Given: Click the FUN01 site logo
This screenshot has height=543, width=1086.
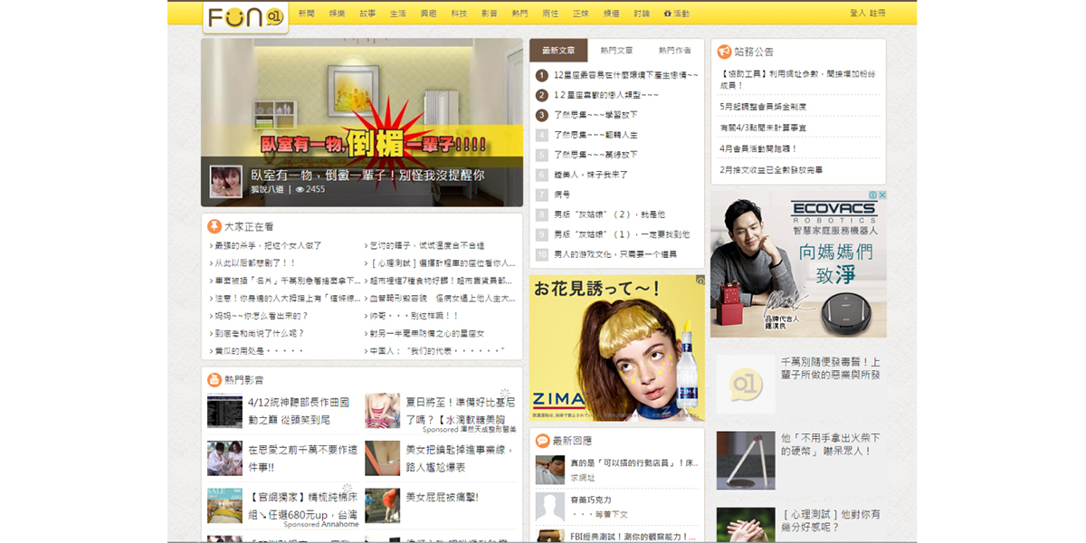Looking at the screenshot, I should [x=245, y=17].
